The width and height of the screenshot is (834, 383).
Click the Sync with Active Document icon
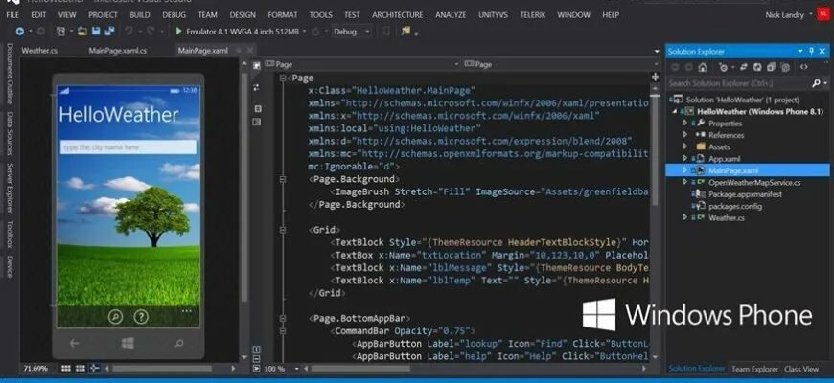[x=743, y=67]
